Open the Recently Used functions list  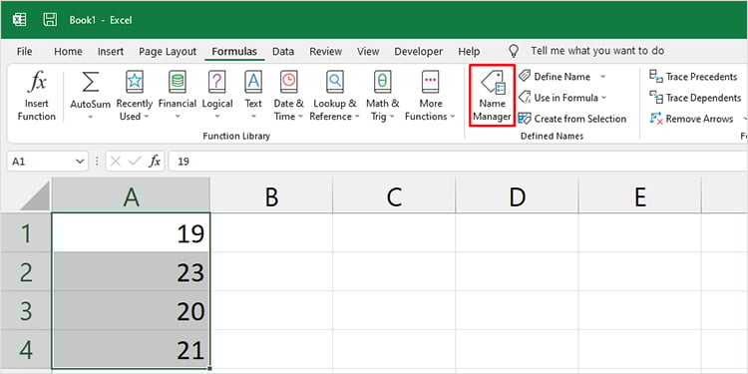pyautogui.click(x=134, y=96)
